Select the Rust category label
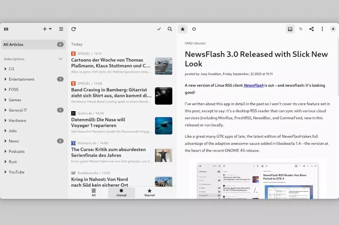 [x=13, y=162]
